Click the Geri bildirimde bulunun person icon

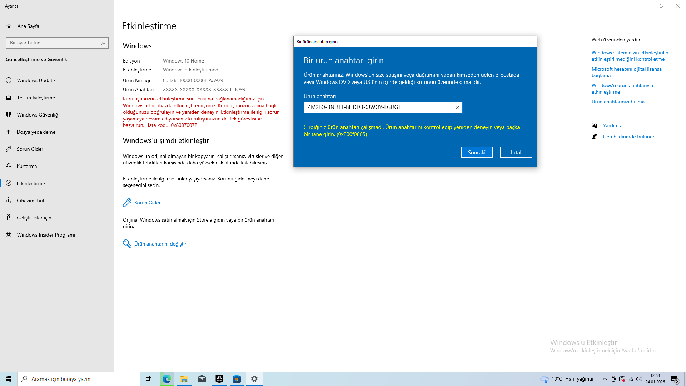point(595,137)
